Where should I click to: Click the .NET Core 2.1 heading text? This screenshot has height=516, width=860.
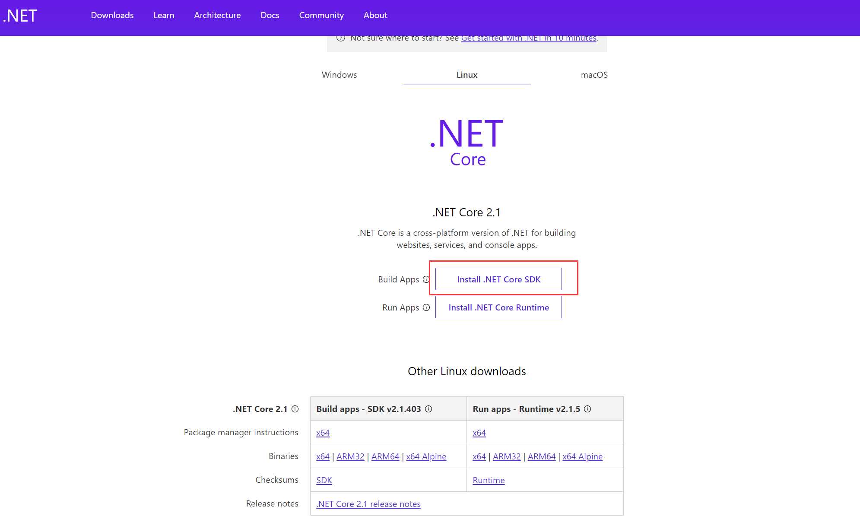[x=466, y=212]
